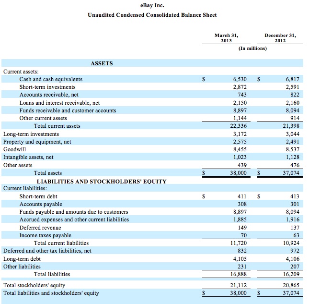Select the 'Short-term investments' row label

click(x=47, y=87)
